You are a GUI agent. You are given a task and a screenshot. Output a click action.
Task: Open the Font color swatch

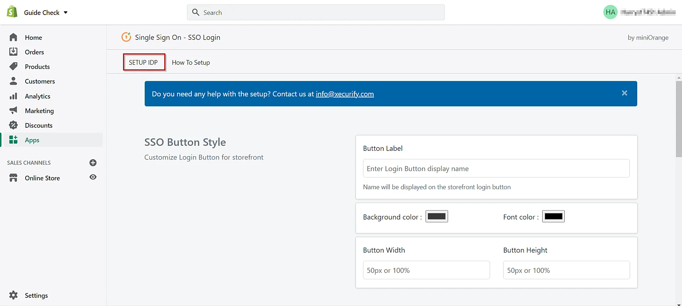(x=553, y=216)
